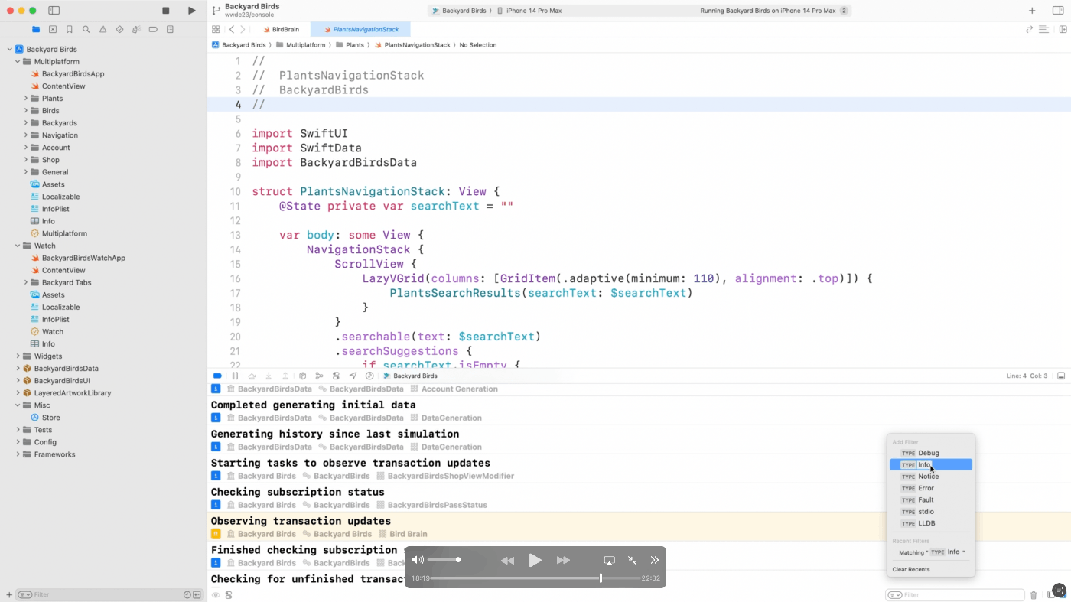Choose the Info type filter

[931, 464]
